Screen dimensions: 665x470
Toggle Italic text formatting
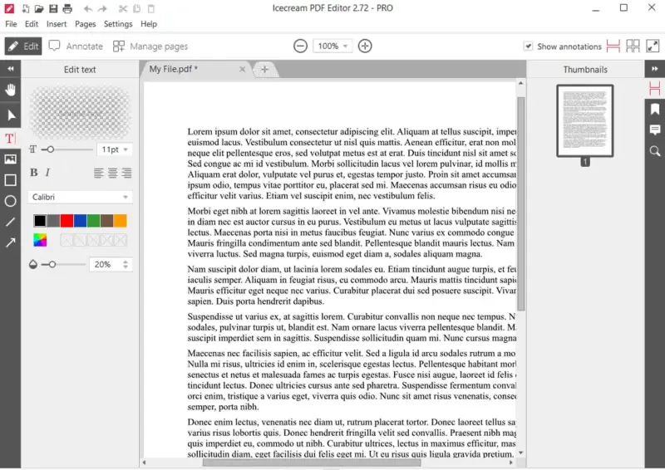(47, 173)
